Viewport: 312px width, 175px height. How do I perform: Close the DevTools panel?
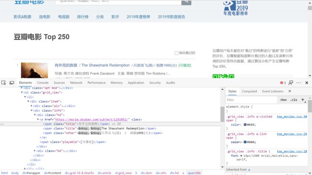307,83
